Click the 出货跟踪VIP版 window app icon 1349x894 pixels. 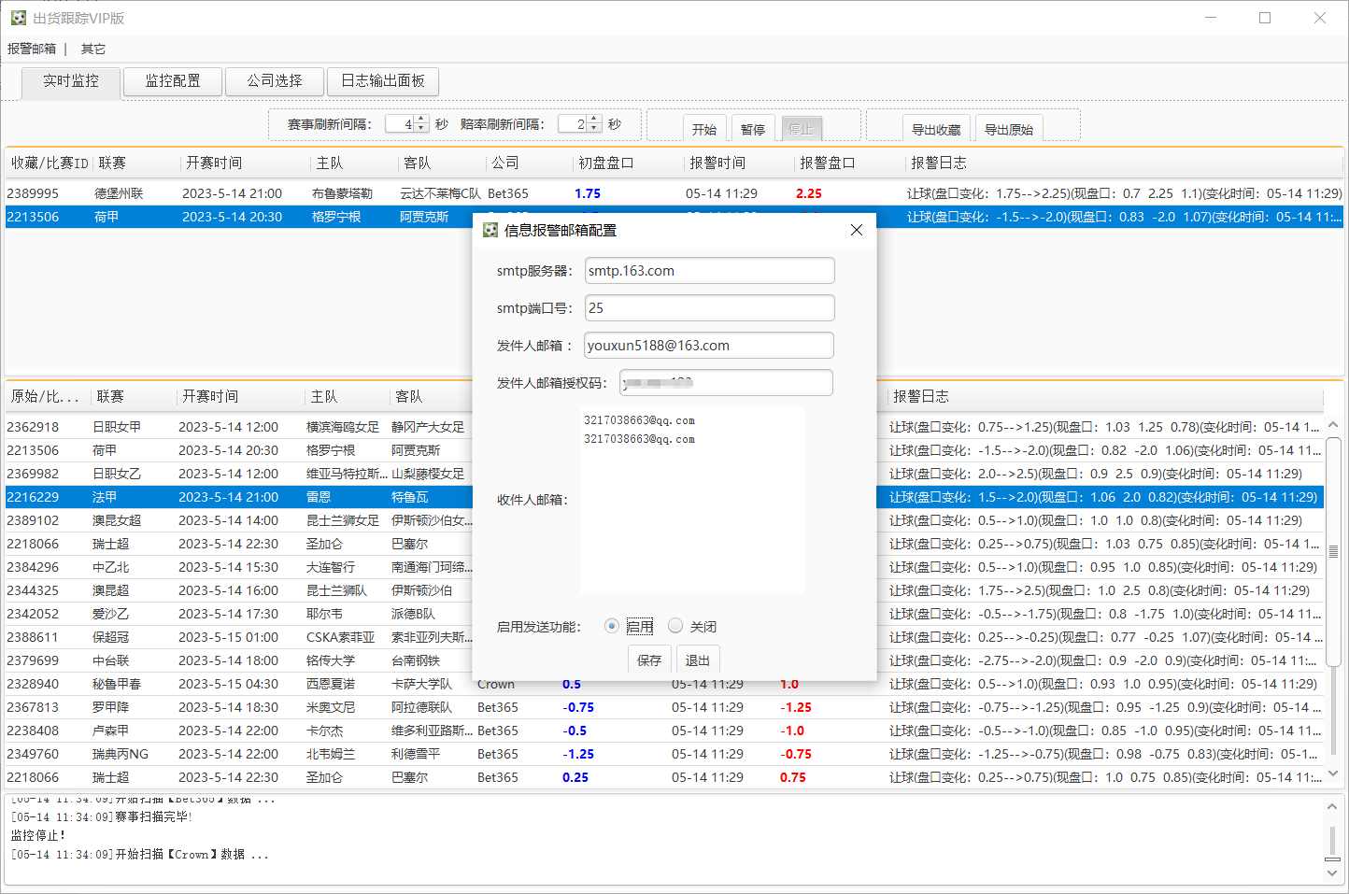[x=18, y=18]
